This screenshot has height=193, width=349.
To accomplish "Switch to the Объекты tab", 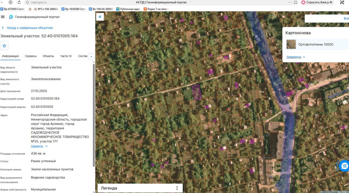I will (x=48, y=56).
